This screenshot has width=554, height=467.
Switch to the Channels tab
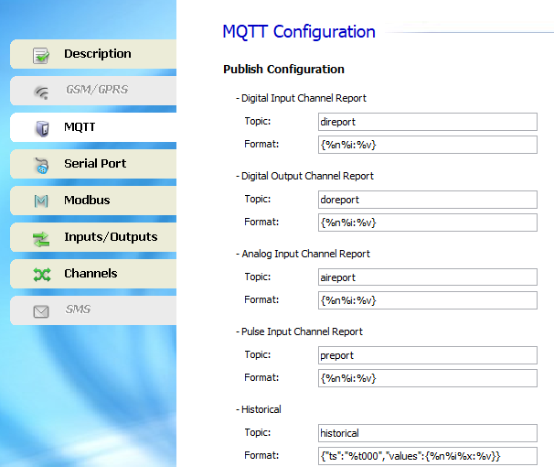[x=93, y=274]
